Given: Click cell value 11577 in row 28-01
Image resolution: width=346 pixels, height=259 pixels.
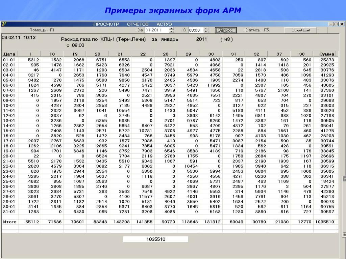Looking at the screenshot, I should click(x=146, y=197).
